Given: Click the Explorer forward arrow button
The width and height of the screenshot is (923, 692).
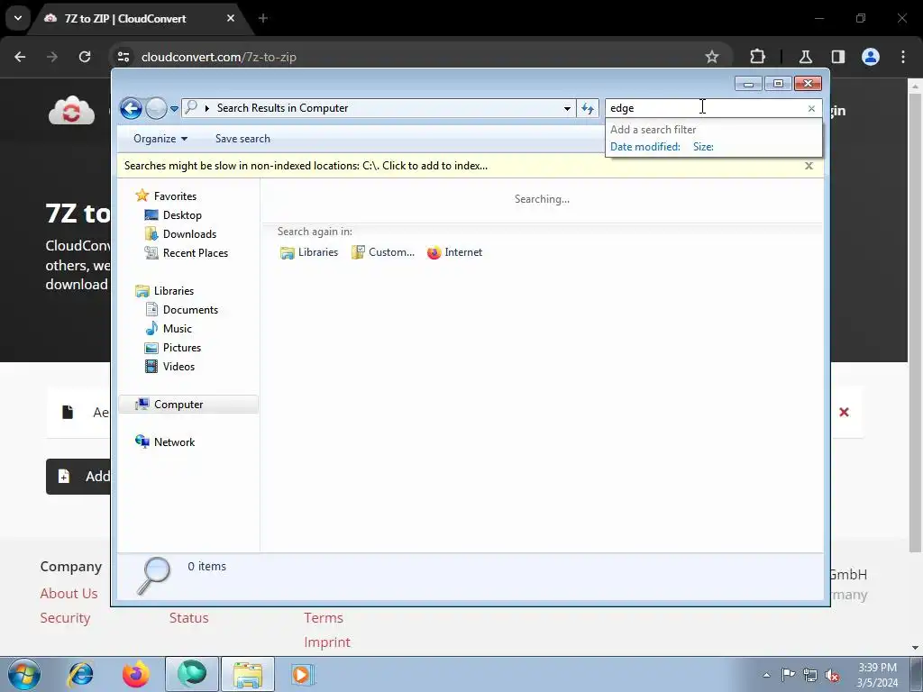Looking at the screenshot, I should pos(156,108).
